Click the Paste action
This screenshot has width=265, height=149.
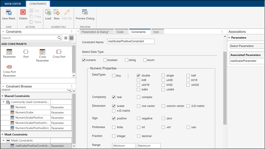tap(35, 22)
